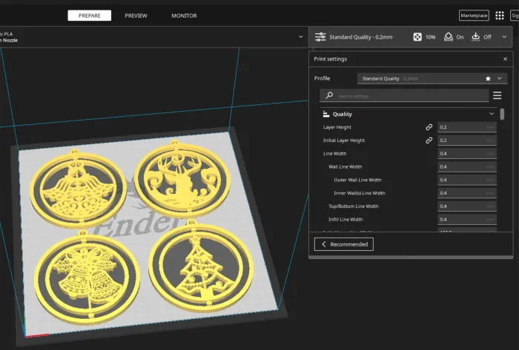Switch to the PREVIEW tab
519x350 pixels.
136,16
